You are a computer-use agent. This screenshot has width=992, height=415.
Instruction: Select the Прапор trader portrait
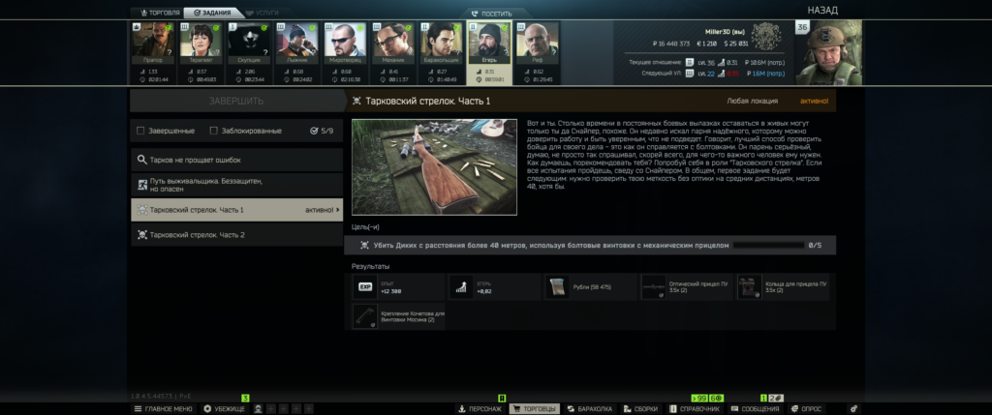pyautogui.click(x=152, y=41)
